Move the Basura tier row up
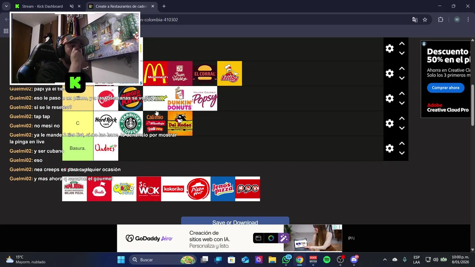The image size is (475, 267). click(x=402, y=143)
